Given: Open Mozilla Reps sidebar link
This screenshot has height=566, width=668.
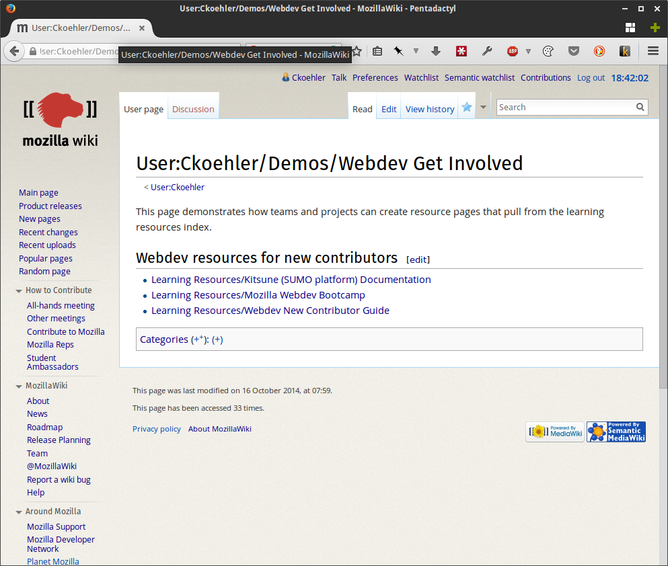Looking at the screenshot, I should click(x=50, y=345).
